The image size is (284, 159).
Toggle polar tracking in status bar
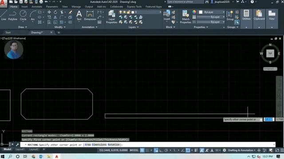166,150
